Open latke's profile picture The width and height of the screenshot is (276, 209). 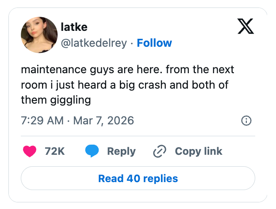[38, 36]
